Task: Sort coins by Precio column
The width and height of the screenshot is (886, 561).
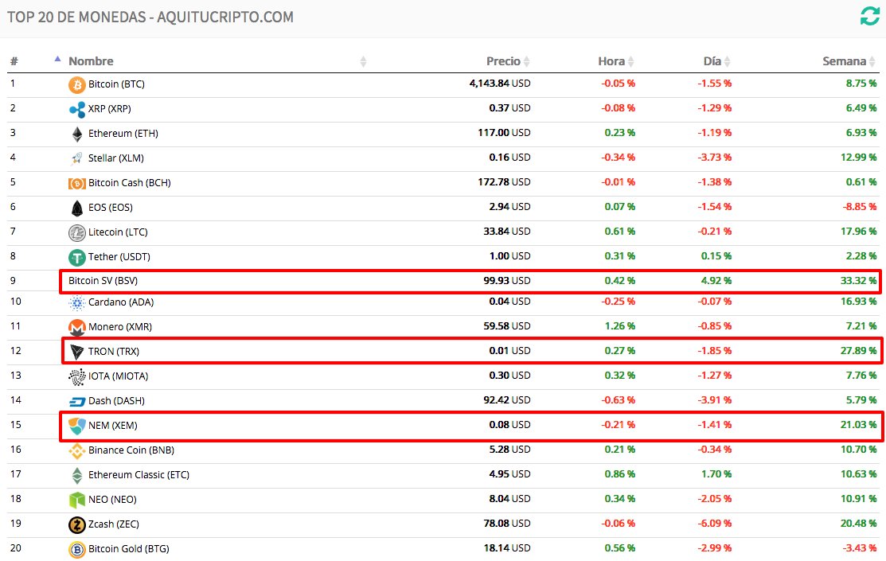Action: [x=508, y=61]
